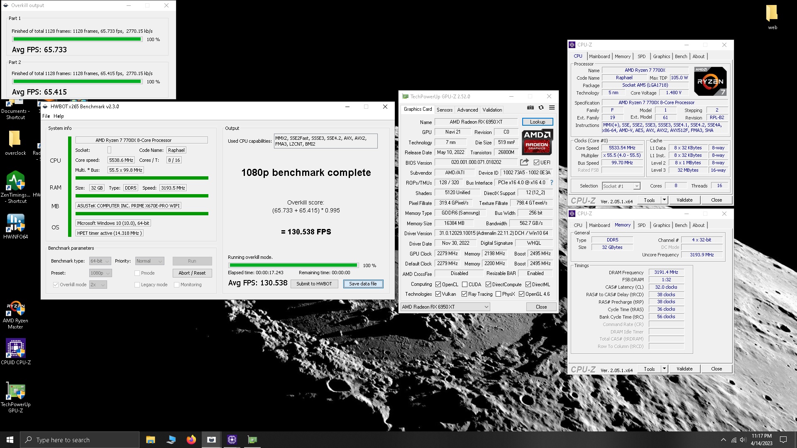The image size is (797, 448).
Task: Toggle the OpenCL checkbox
Action: point(438,285)
